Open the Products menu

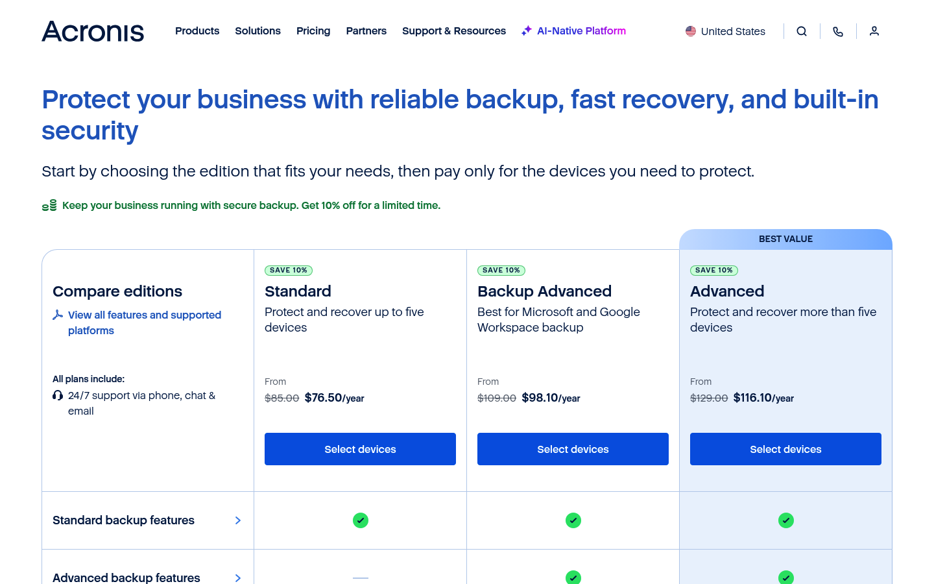pyautogui.click(x=197, y=30)
